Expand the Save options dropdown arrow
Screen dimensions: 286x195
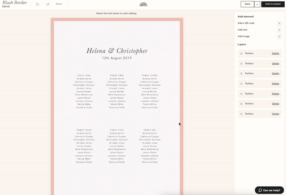(257, 4)
